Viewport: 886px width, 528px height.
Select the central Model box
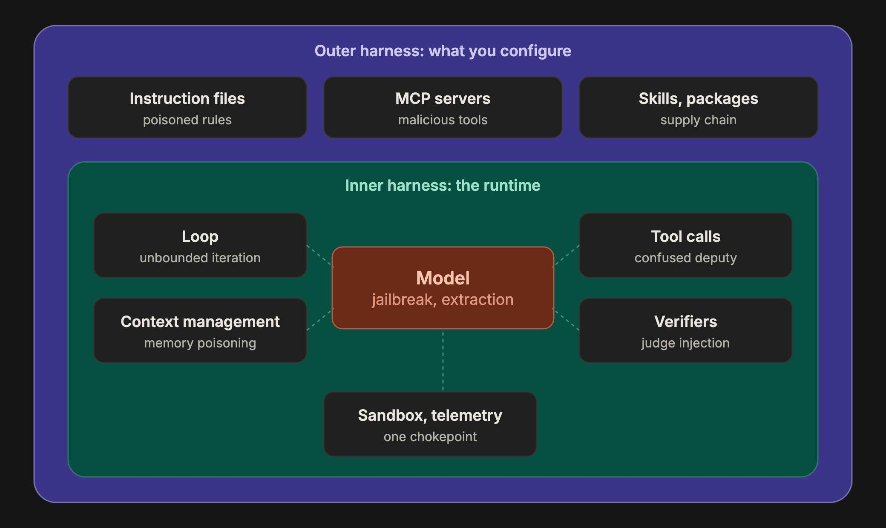[x=443, y=288]
